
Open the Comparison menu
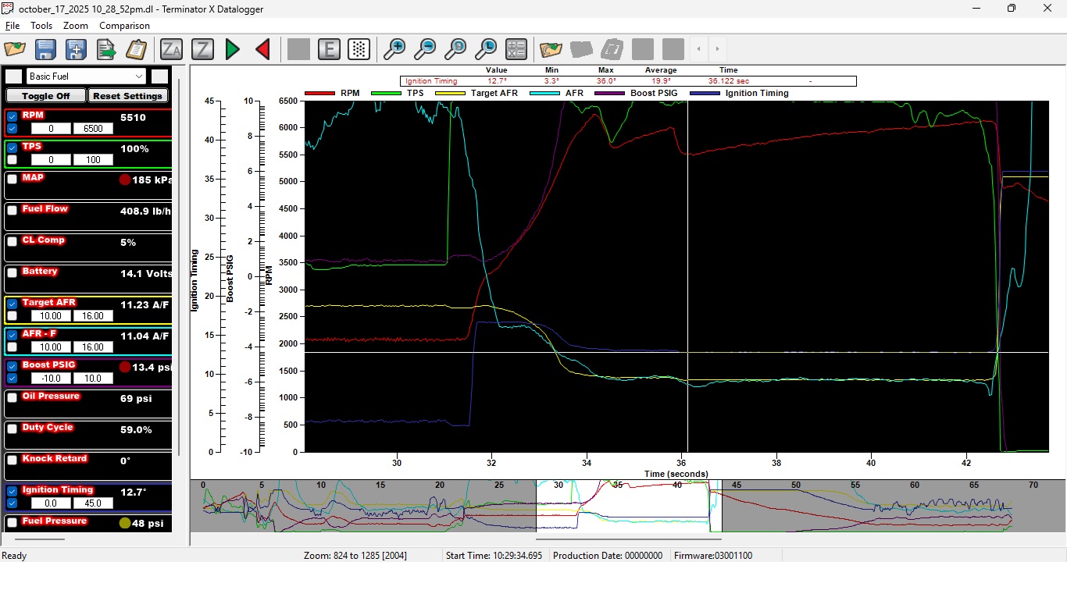[x=124, y=26]
